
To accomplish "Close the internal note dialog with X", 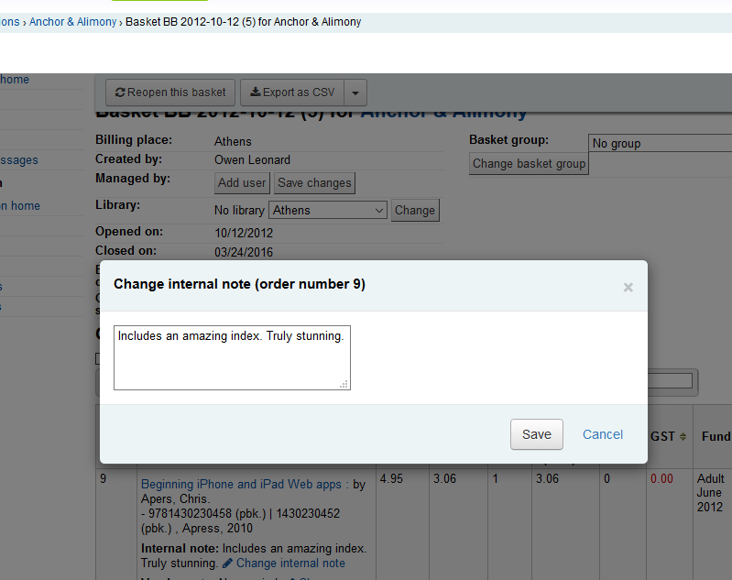I will pyautogui.click(x=628, y=287).
